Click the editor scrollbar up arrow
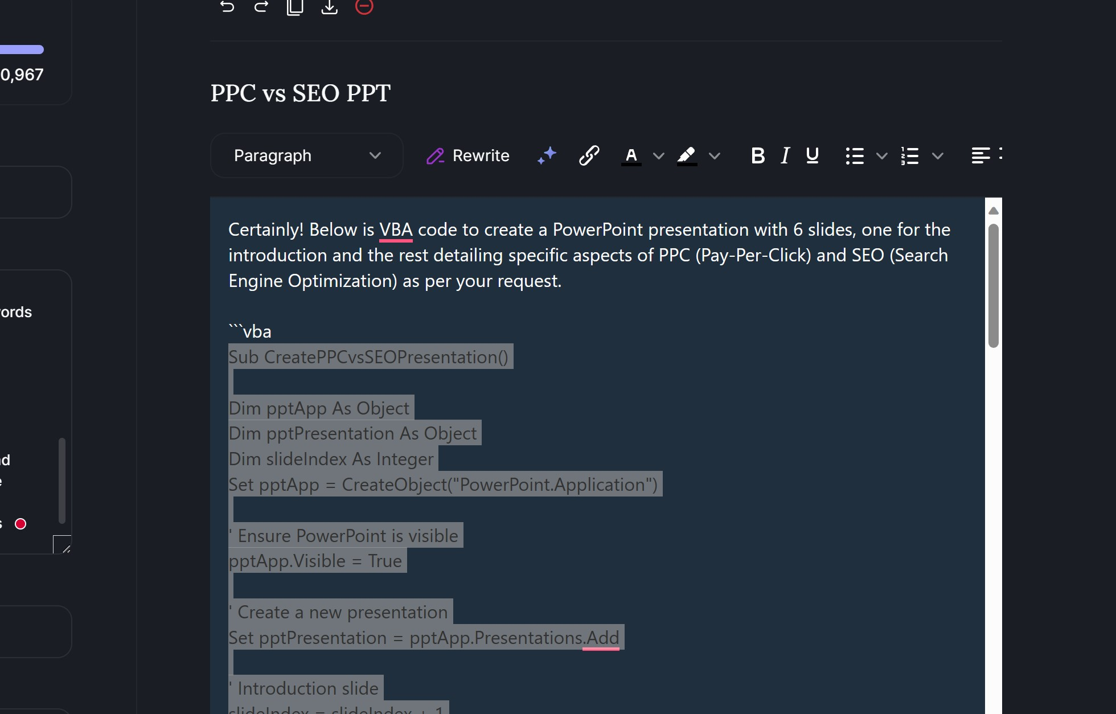 (994, 211)
